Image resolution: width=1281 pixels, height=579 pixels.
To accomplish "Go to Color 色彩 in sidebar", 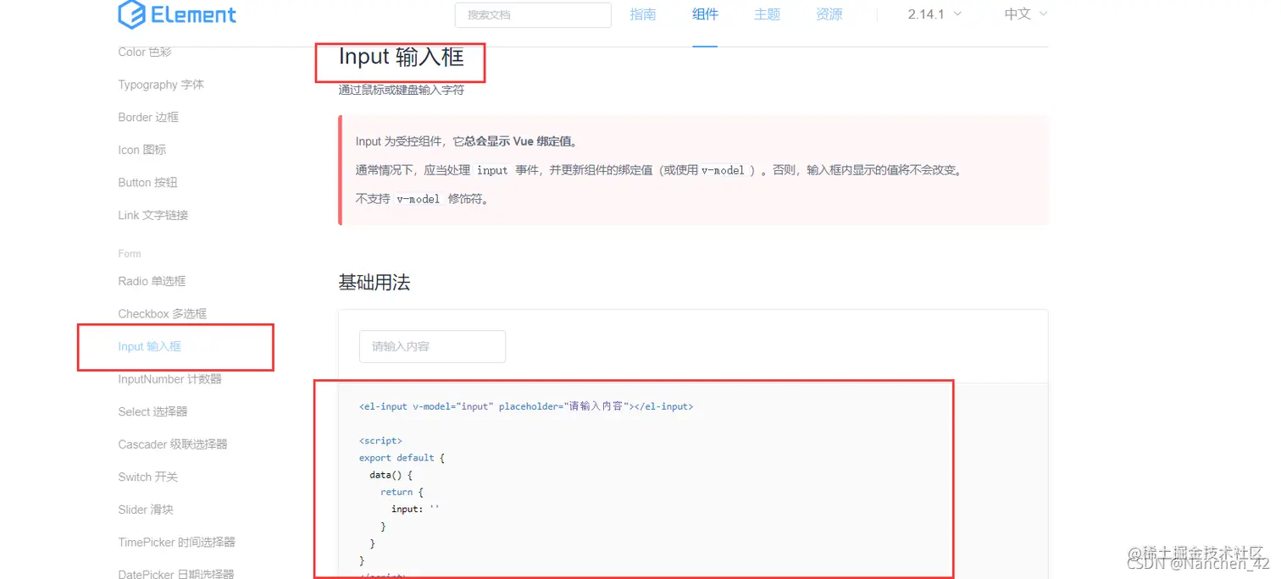I will [145, 52].
